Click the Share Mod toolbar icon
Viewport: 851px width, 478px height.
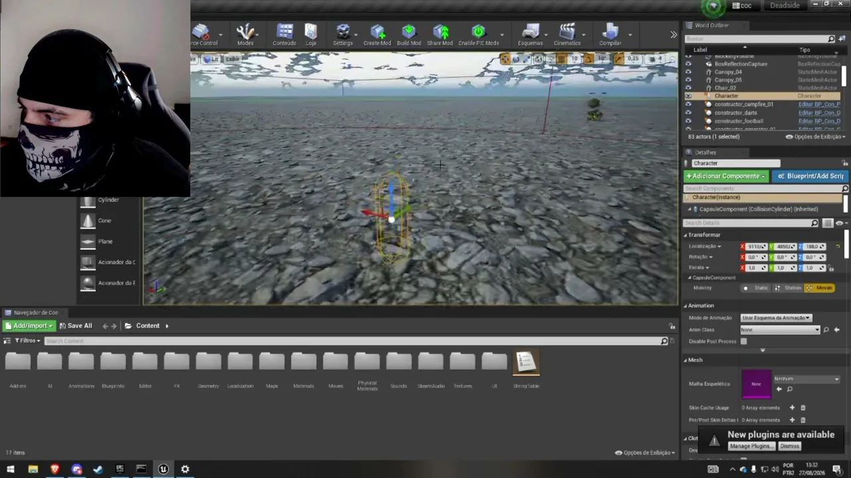point(440,35)
